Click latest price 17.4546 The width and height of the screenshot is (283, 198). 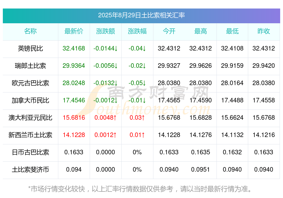click(x=74, y=100)
